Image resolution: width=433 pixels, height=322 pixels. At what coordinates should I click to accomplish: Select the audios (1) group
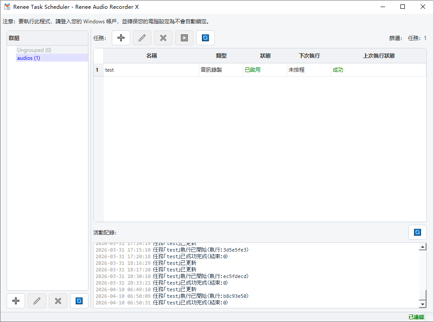pyautogui.click(x=29, y=58)
